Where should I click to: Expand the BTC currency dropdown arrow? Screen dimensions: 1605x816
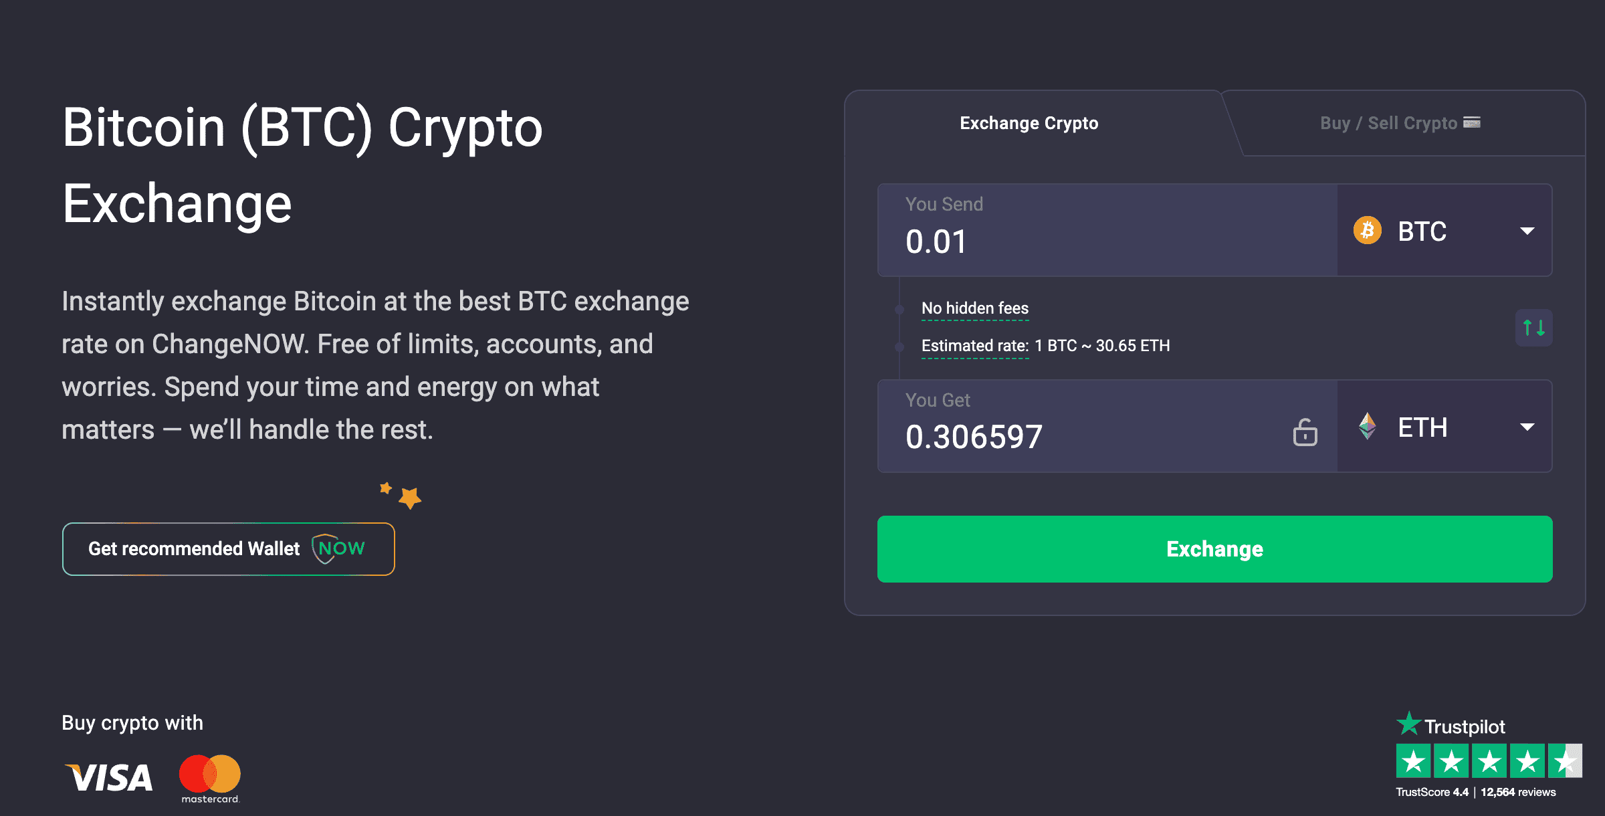point(1527,231)
